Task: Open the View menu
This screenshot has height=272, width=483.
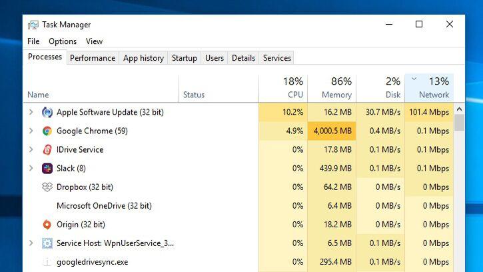Action: (x=94, y=41)
